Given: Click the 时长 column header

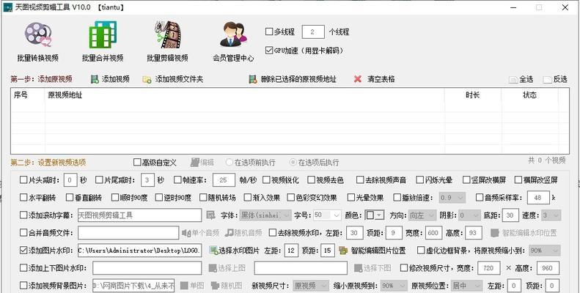Looking at the screenshot, I should (473, 95).
